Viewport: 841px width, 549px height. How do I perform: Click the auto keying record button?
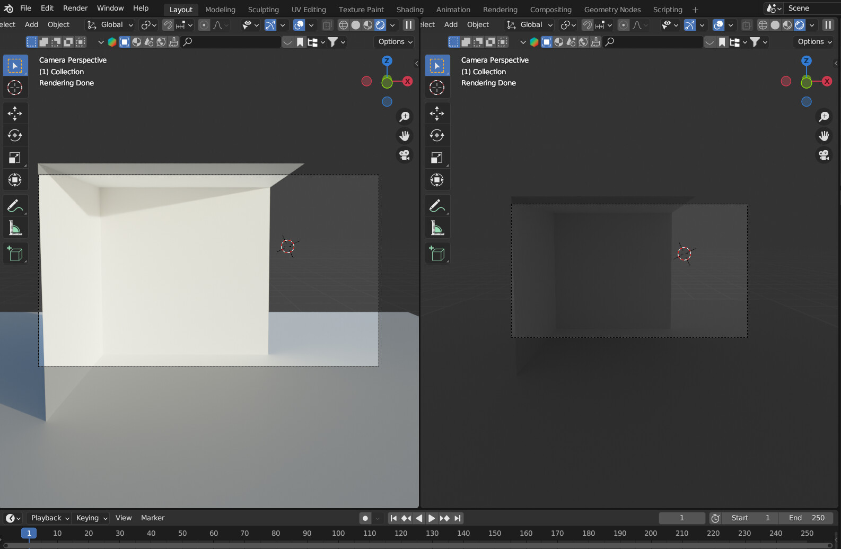365,518
